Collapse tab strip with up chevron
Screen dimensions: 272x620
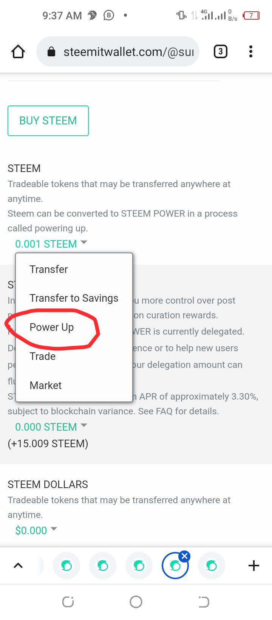click(18, 566)
